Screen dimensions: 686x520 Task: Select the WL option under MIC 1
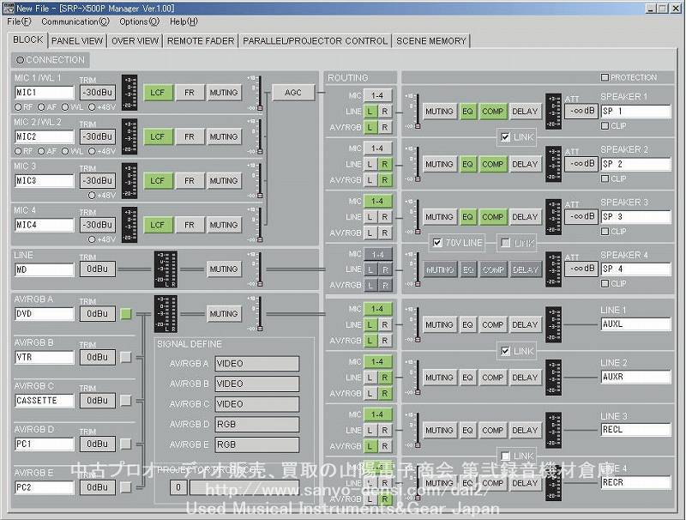[65, 106]
